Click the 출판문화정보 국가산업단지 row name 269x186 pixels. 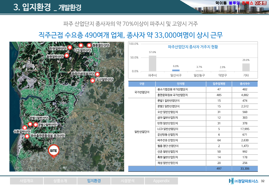tap(172, 95)
